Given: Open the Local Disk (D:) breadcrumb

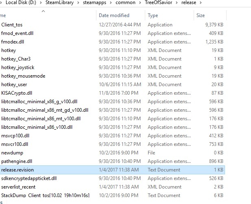Looking at the screenshot, I should [x=21, y=2].
